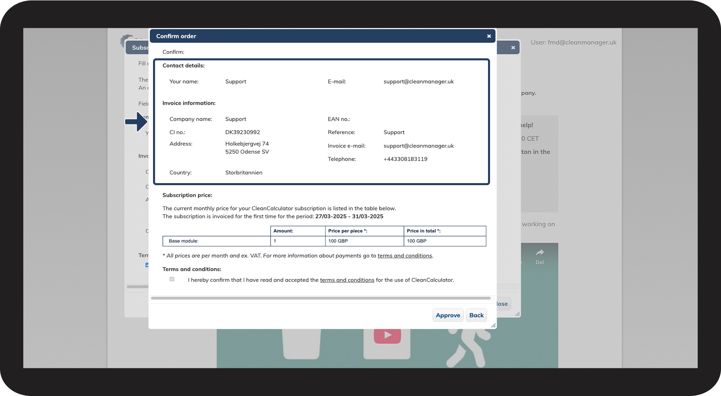Close the background Subscription dialog with X
Viewport: 721px width, 396px height.
click(513, 48)
